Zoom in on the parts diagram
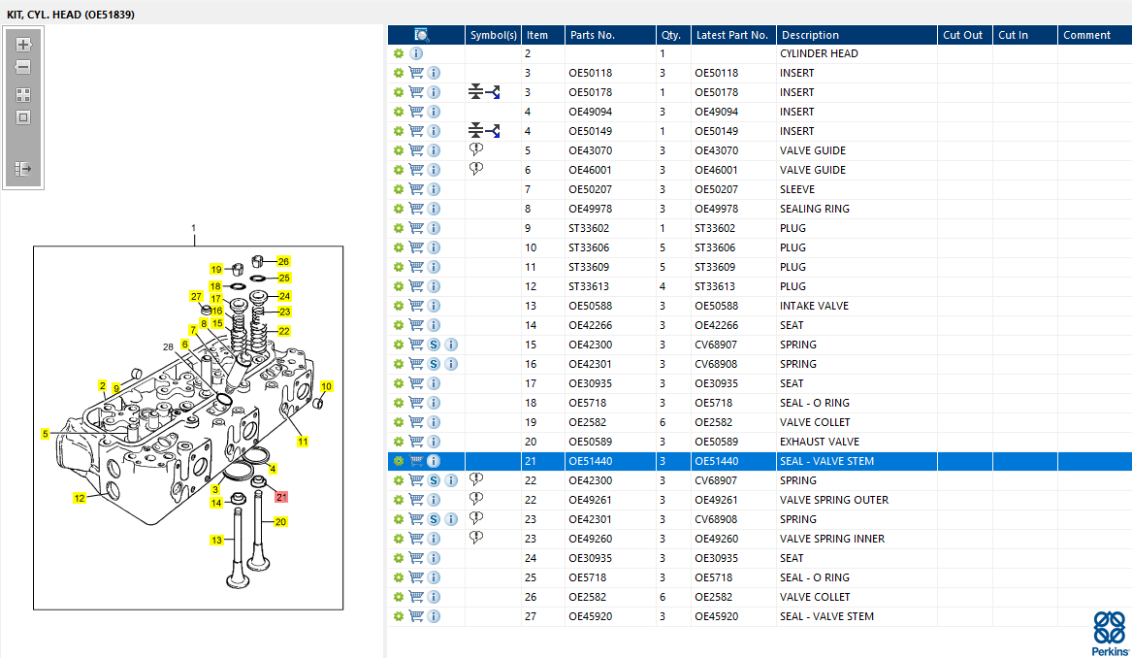This screenshot has height=658, width=1132. point(23,45)
